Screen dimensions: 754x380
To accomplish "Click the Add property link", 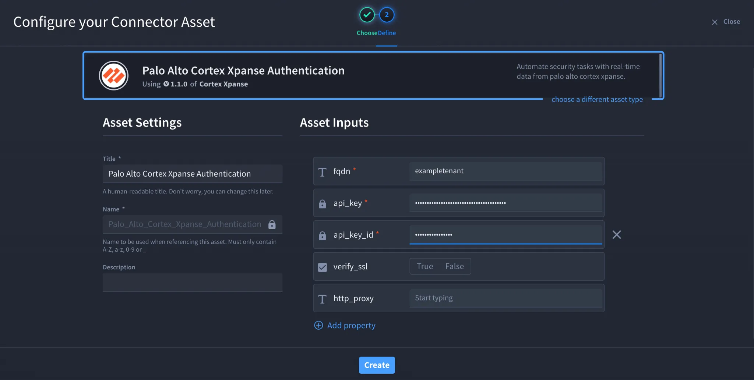I will point(351,326).
